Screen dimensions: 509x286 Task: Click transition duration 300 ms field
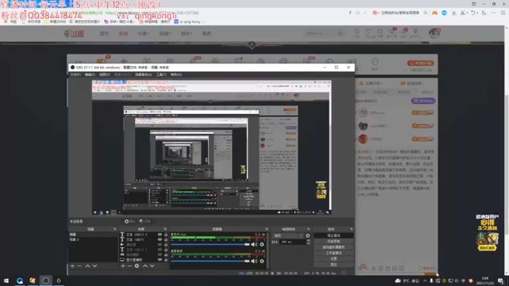(x=293, y=242)
